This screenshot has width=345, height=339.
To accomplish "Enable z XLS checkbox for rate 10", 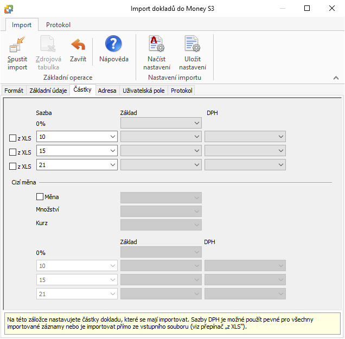I will (x=13, y=138).
